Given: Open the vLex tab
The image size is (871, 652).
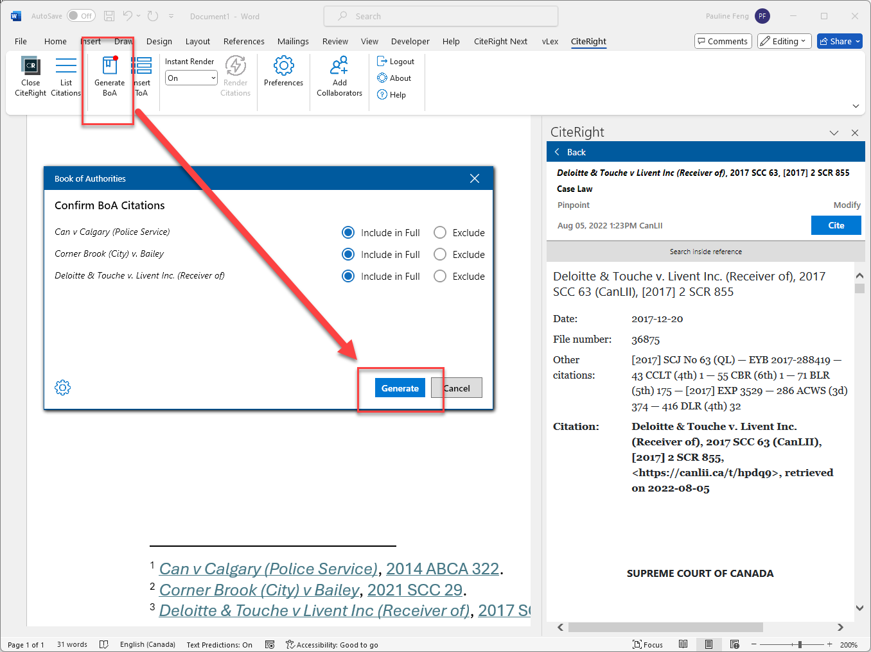Looking at the screenshot, I should pyautogui.click(x=550, y=41).
